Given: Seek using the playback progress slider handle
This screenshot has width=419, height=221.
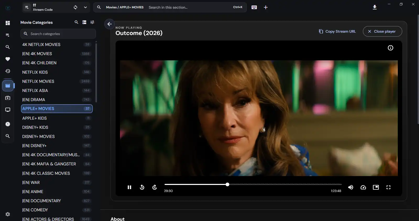Looking at the screenshot, I should [227, 184].
